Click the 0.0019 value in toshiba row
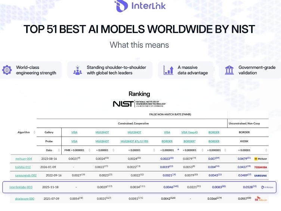The image size is (281, 211). point(167,167)
